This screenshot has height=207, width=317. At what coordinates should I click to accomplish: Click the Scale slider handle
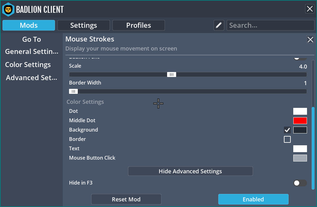pyautogui.click(x=171, y=74)
